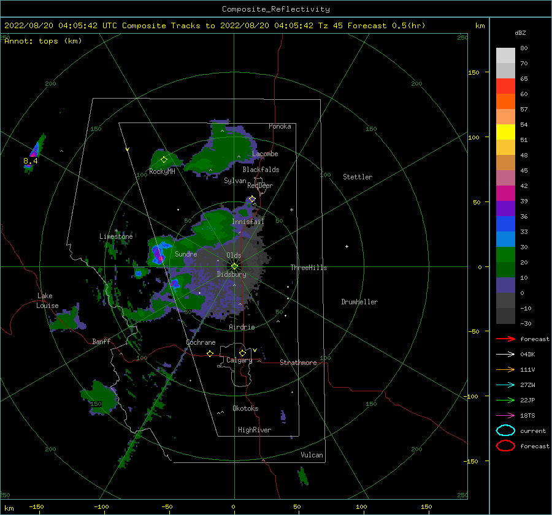
Task: Click the green echo blob near Lake Louise
Action: click(x=66, y=319)
